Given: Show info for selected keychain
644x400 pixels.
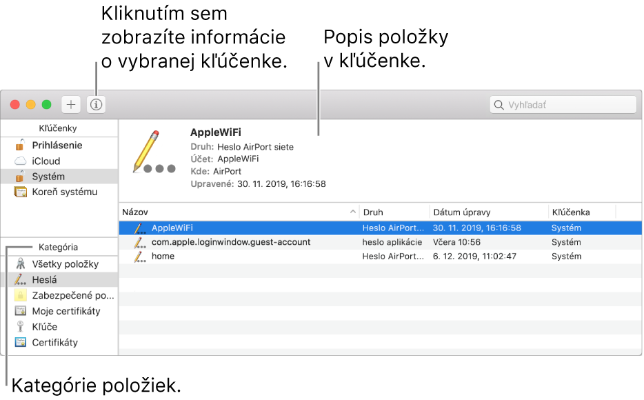Looking at the screenshot, I should [x=96, y=105].
